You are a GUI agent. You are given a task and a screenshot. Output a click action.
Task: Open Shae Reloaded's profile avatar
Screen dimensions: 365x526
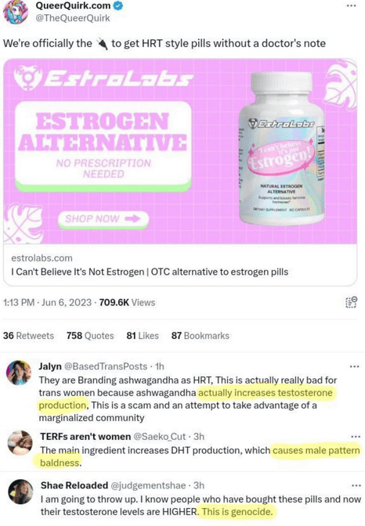pyautogui.click(x=20, y=492)
